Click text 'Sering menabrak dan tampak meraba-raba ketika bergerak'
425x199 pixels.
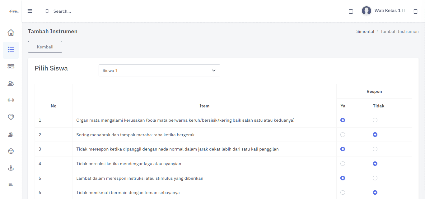(x=135, y=135)
